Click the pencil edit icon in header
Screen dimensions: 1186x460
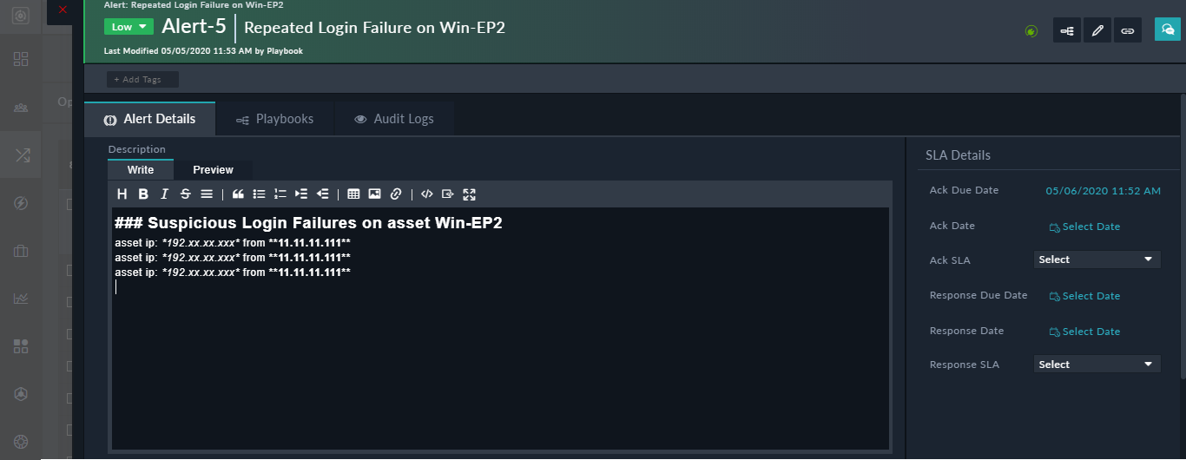1097,30
